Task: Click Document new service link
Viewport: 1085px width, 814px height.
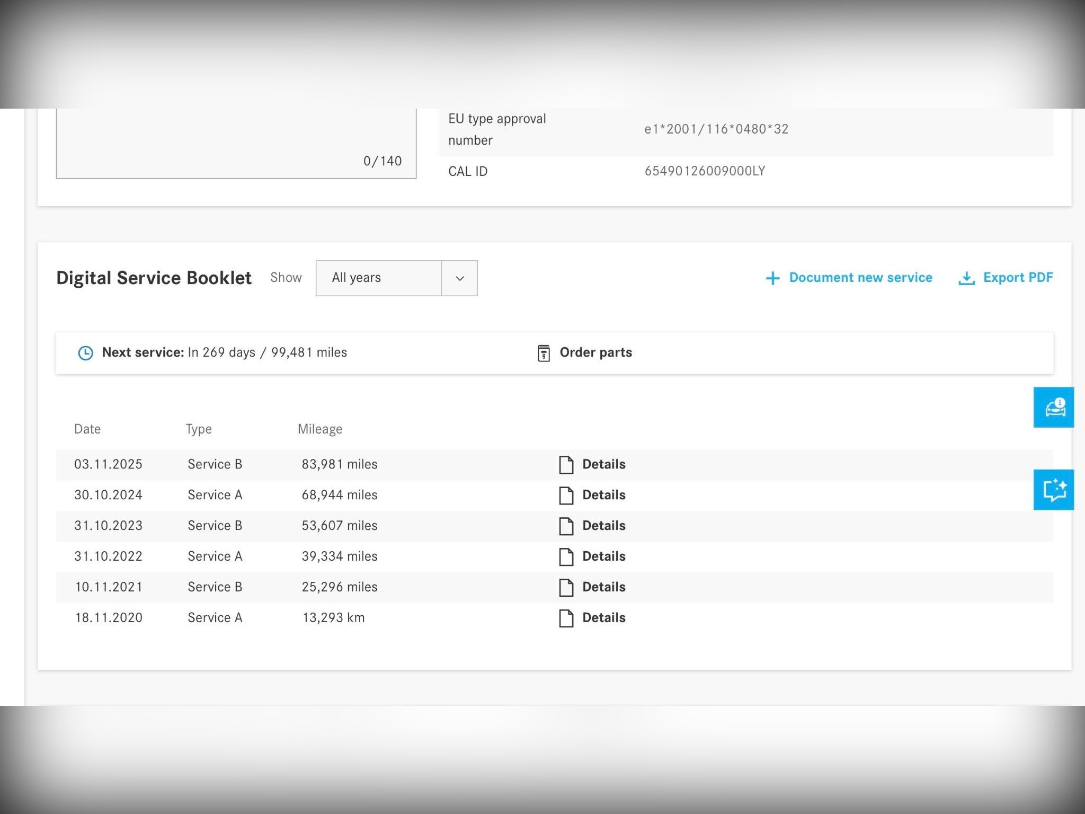Action: click(x=860, y=278)
